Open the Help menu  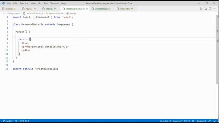[x=63, y=3]
